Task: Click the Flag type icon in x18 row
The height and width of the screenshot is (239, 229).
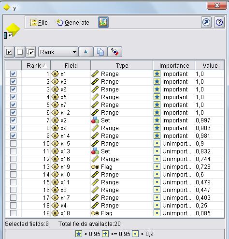Action: coord(95,213)
